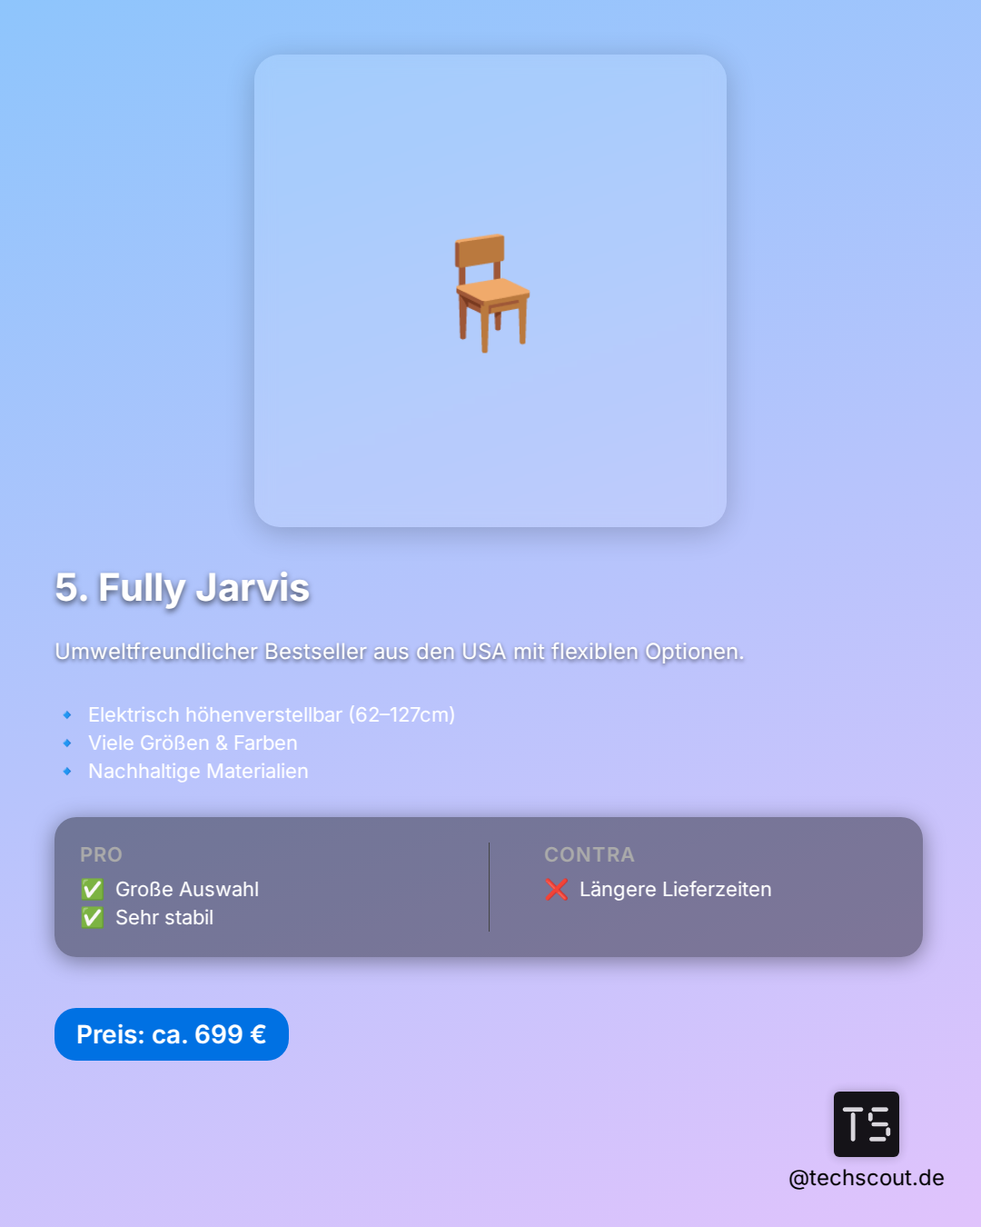Click the Große Auswahl text
The image size is (981, 1227).
point(187,890)
